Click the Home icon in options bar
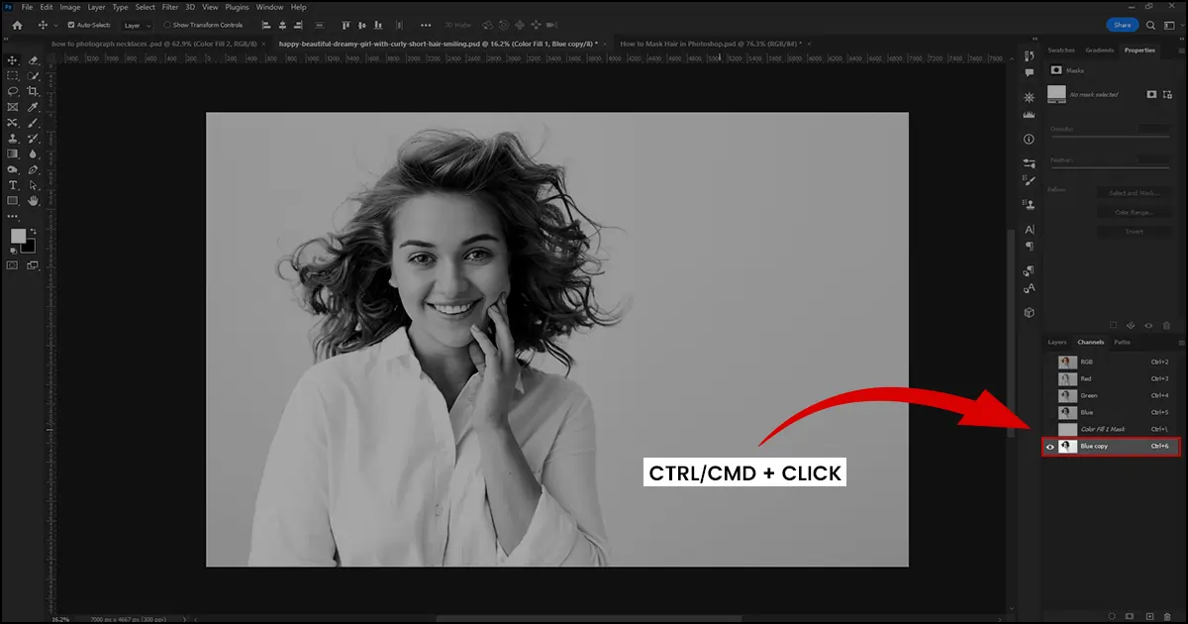This screenshot has height=624, width=1188. pyautogui.click(x=17, y=25)
